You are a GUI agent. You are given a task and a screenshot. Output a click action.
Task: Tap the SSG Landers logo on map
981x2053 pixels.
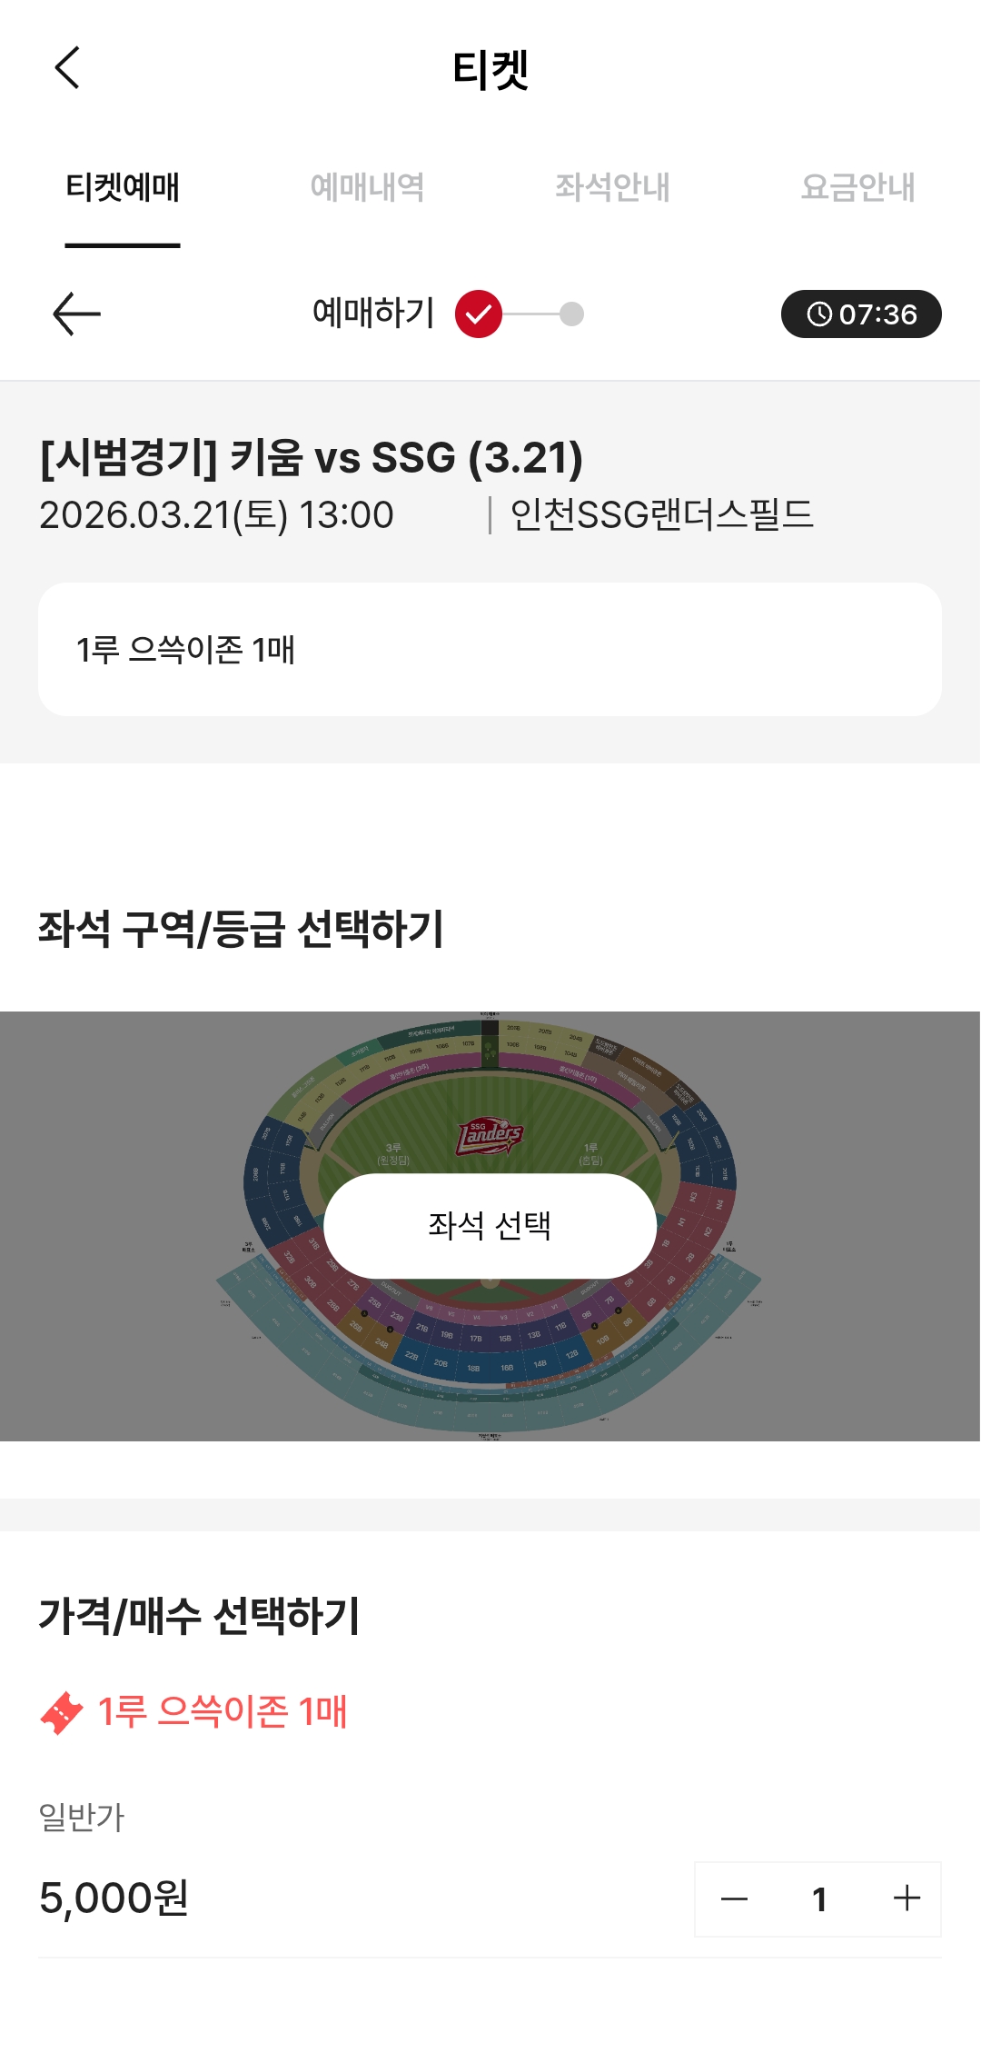click(490, 1135)
